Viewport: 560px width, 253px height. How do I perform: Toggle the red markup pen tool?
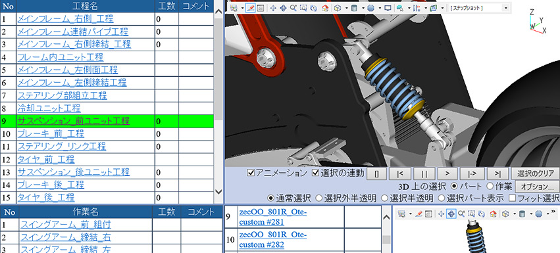(x=250, y=8)
